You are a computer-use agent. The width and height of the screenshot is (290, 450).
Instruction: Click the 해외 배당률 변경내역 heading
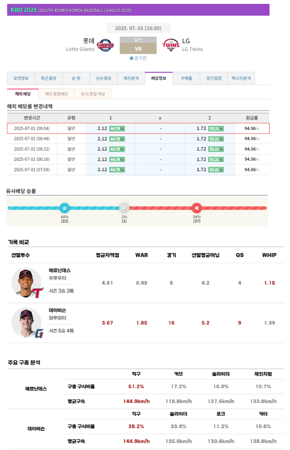[x=30, y=106]
